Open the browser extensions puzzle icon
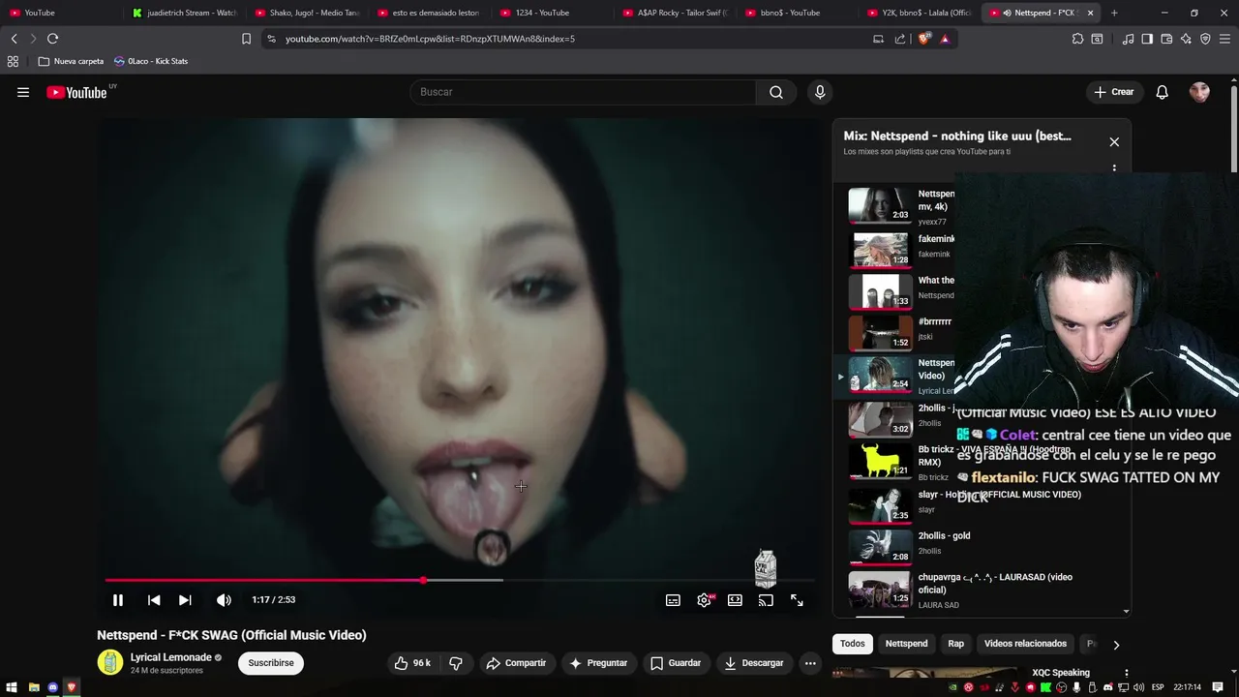The height and width of the screenshot is (697, 1239). [1077, 39]
